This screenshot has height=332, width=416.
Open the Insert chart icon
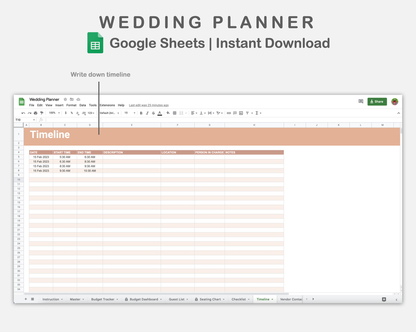[x=241, y=113]
